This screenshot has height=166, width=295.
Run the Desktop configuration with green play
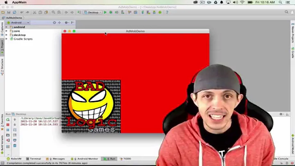[105, 12]
